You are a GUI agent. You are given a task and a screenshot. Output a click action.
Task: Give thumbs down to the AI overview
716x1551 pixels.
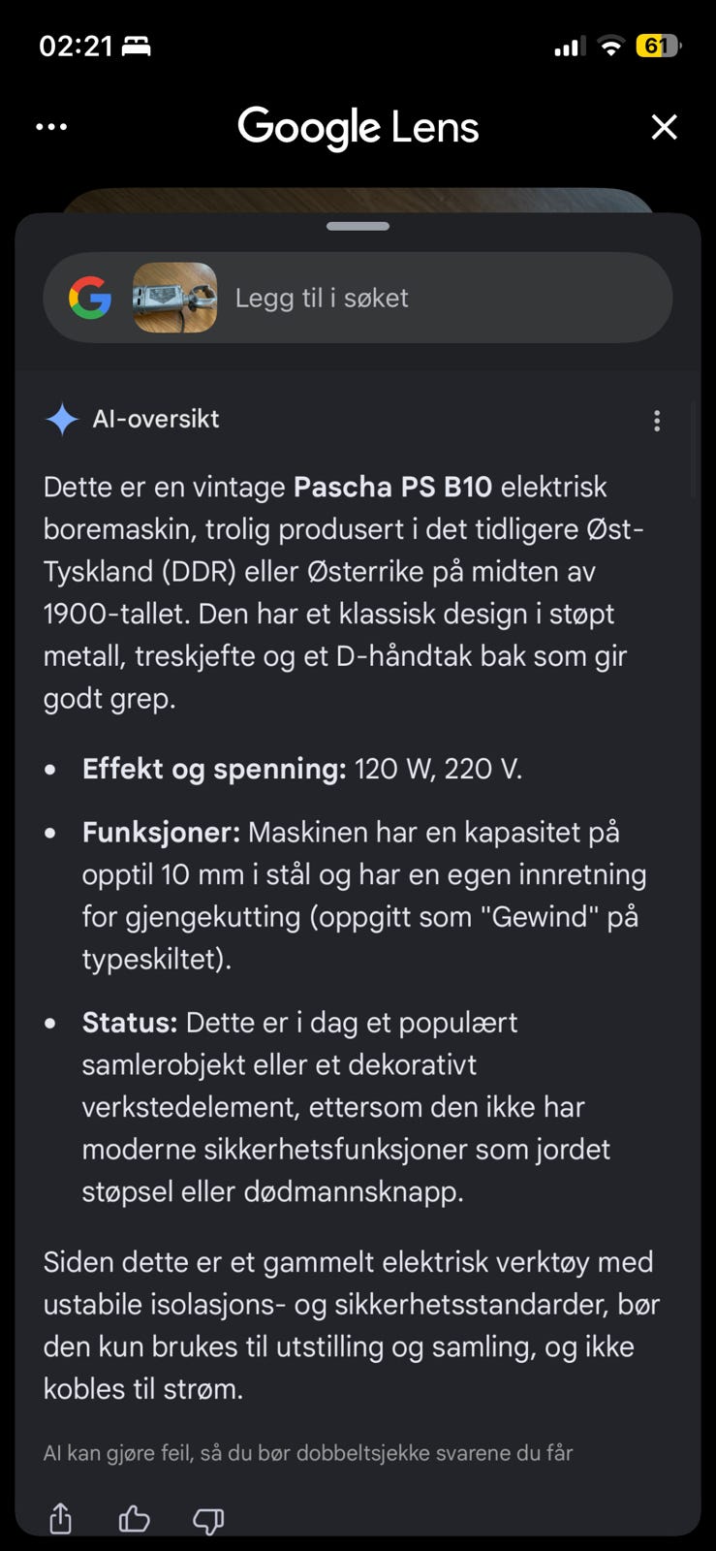pos(208,1520)
